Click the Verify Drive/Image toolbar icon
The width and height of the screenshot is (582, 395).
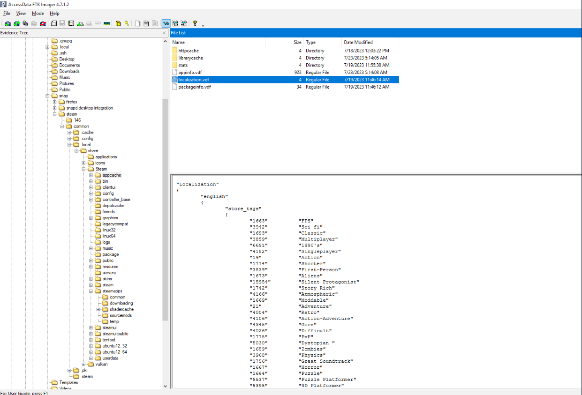pyautogui.click(x=98, y=23)
